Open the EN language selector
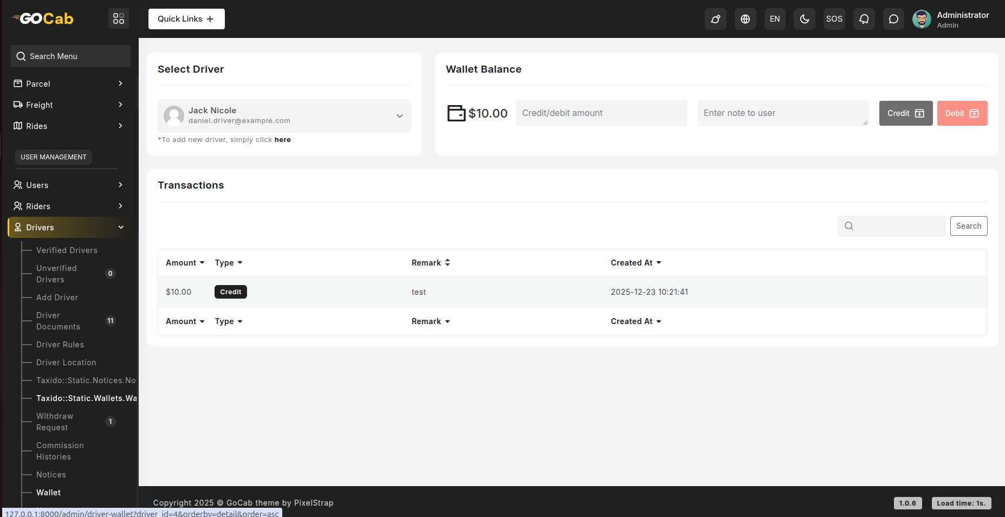The width and height of the screenshot is (1005, 517). (775, 19)
